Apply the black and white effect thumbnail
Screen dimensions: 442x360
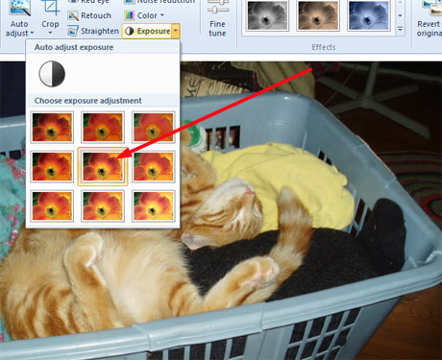267,15
